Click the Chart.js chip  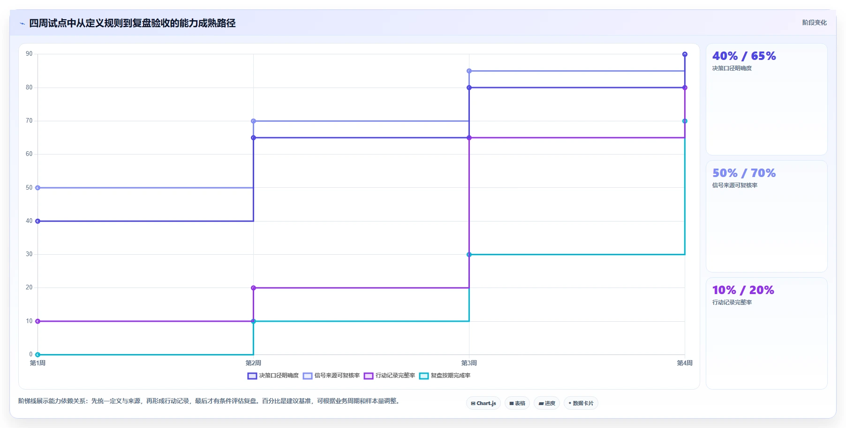tap(483, 403)
